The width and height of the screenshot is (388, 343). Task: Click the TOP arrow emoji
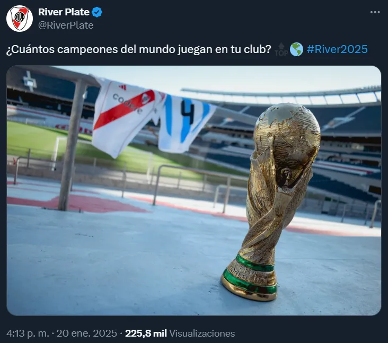coord(281,49)
